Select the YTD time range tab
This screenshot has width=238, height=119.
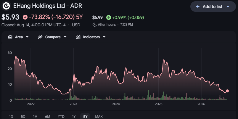point(61,116)
